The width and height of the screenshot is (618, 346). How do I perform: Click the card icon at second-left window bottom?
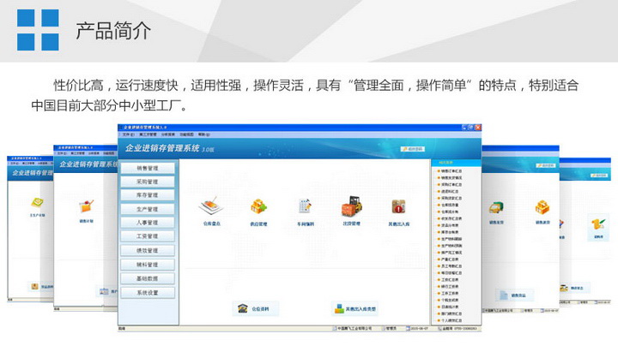(104, 291)
